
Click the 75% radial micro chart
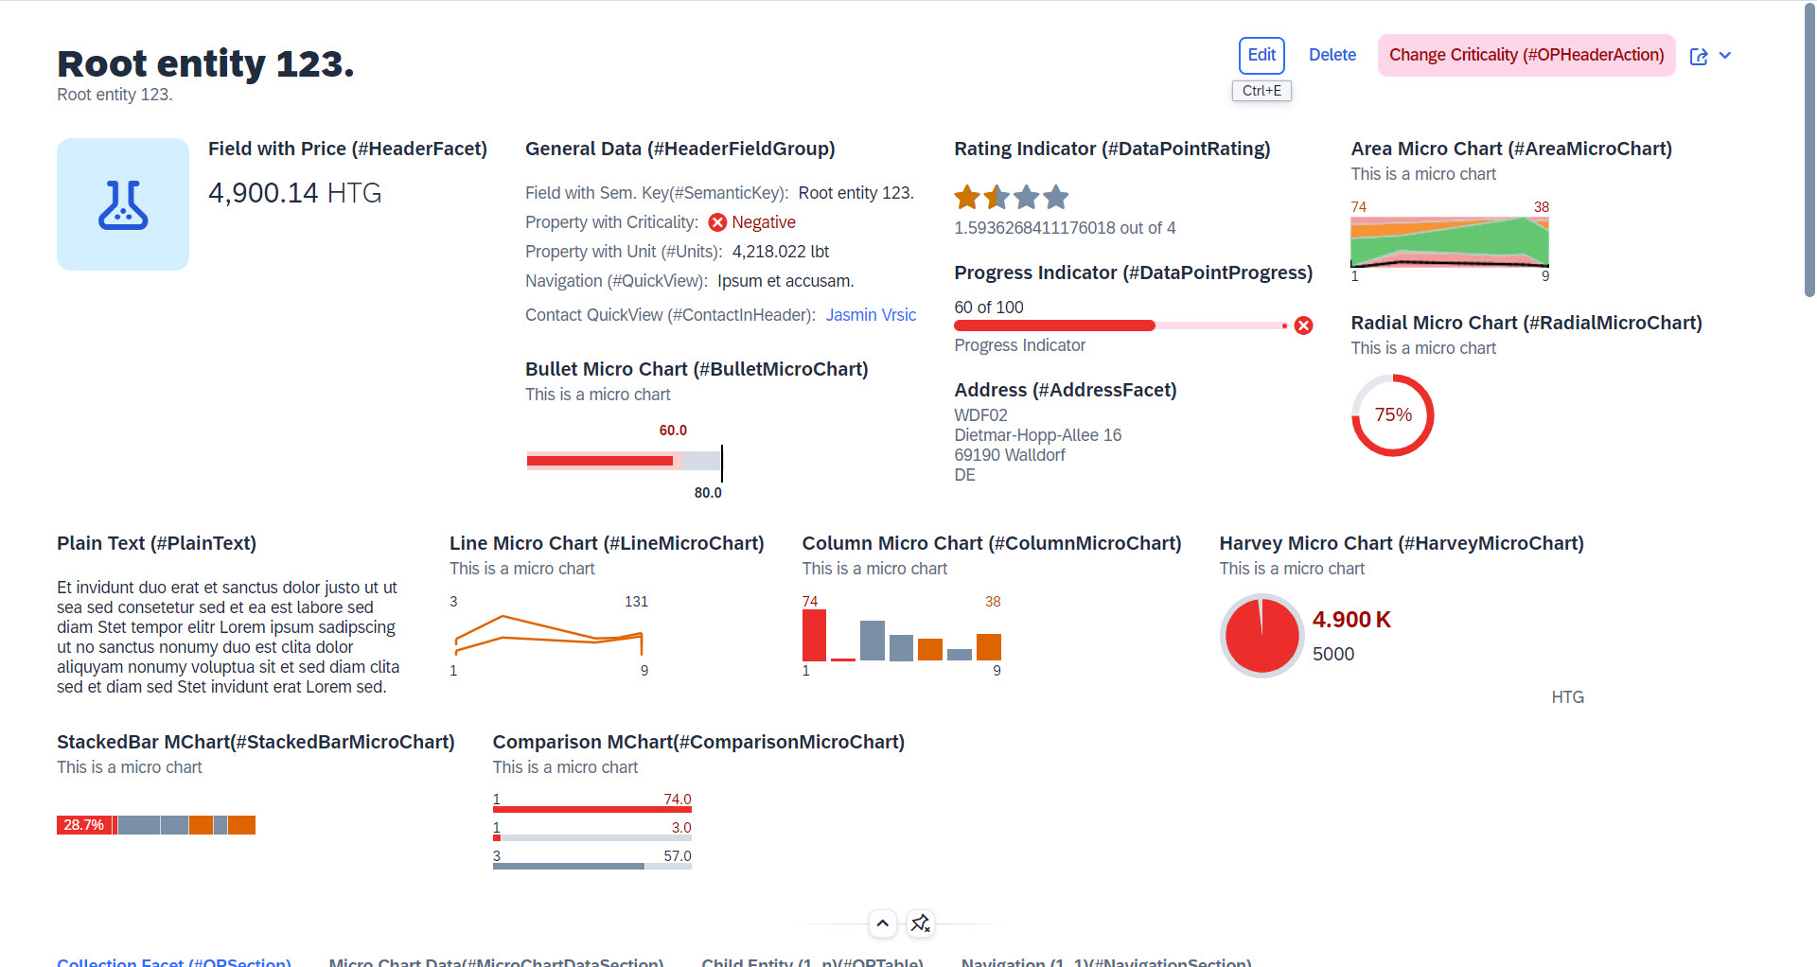click(x=1392, y=415)
